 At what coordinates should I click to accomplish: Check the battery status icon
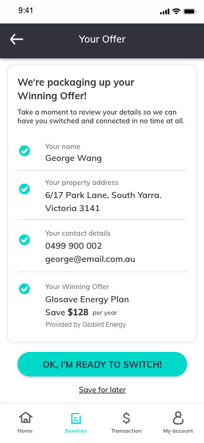[190, 11]
